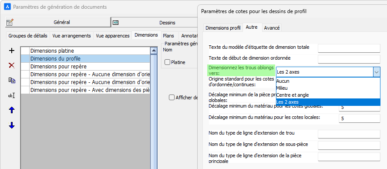
Task: Open the Plans tab
Action: [x=168, y=36]
